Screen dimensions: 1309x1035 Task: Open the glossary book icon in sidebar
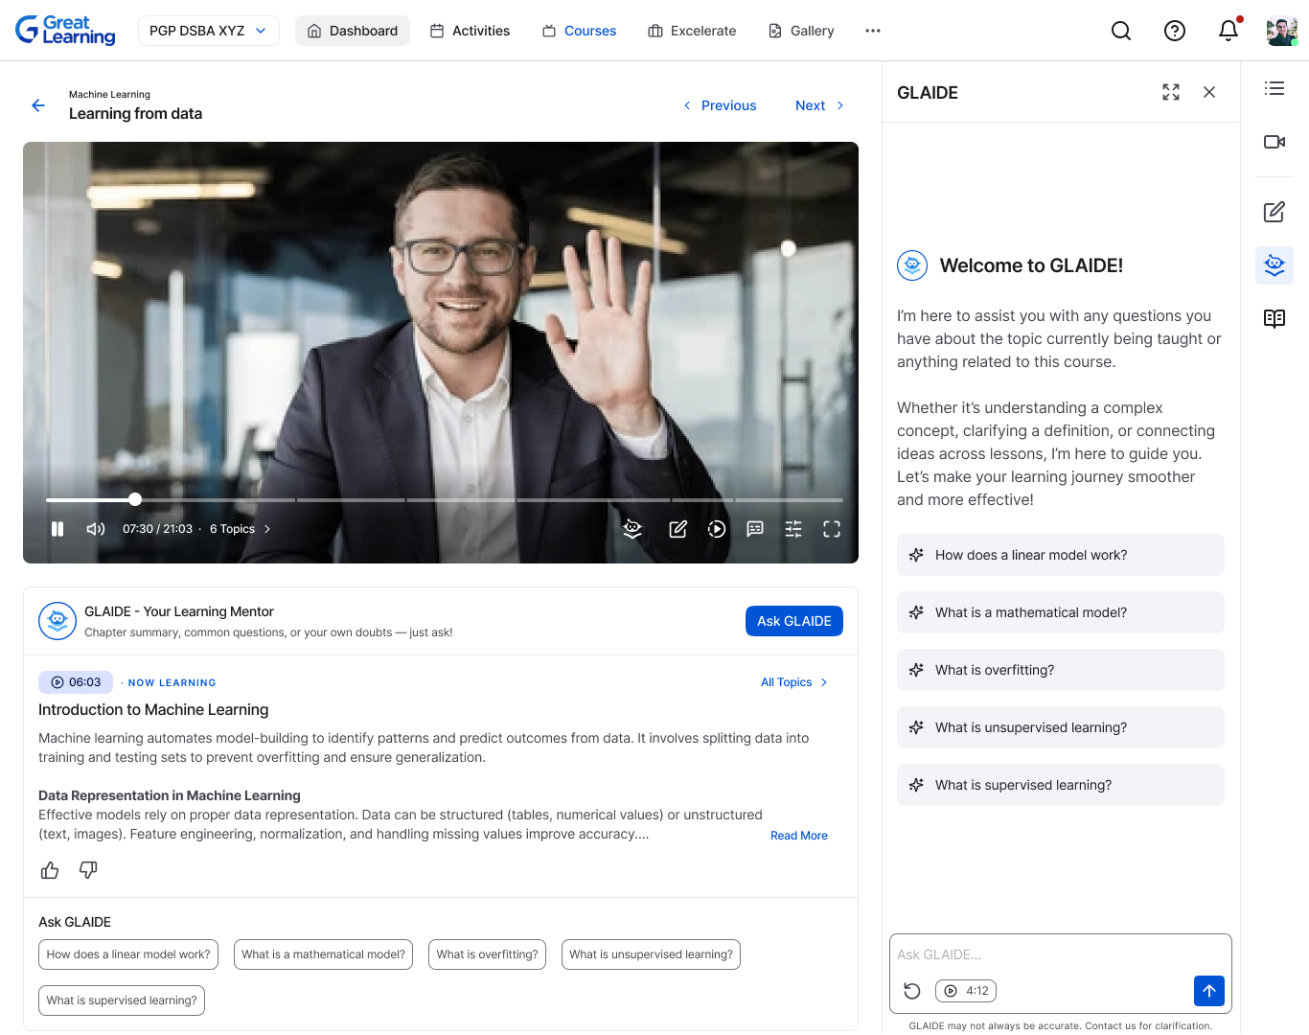tap(1274, 318)
